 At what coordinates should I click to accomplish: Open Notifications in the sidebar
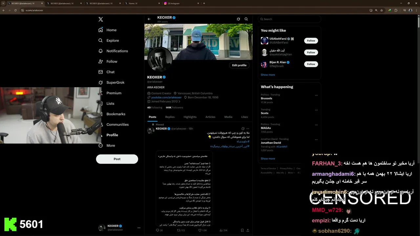[113, 51]
